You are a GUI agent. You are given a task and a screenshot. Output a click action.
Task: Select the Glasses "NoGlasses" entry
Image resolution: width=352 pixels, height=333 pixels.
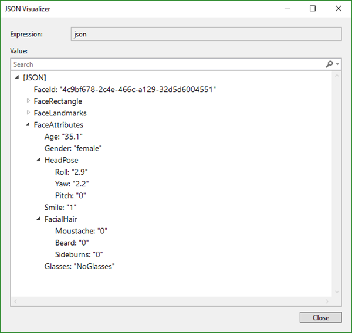(79, 266)
